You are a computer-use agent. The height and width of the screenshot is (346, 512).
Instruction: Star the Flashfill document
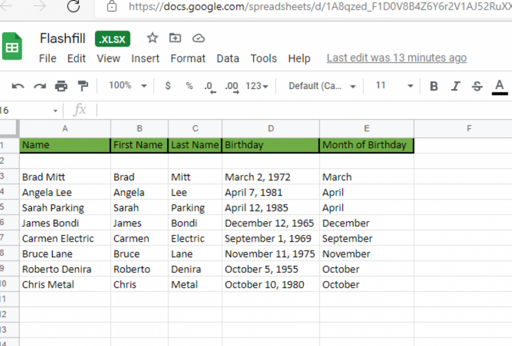[x=152, y=38]
